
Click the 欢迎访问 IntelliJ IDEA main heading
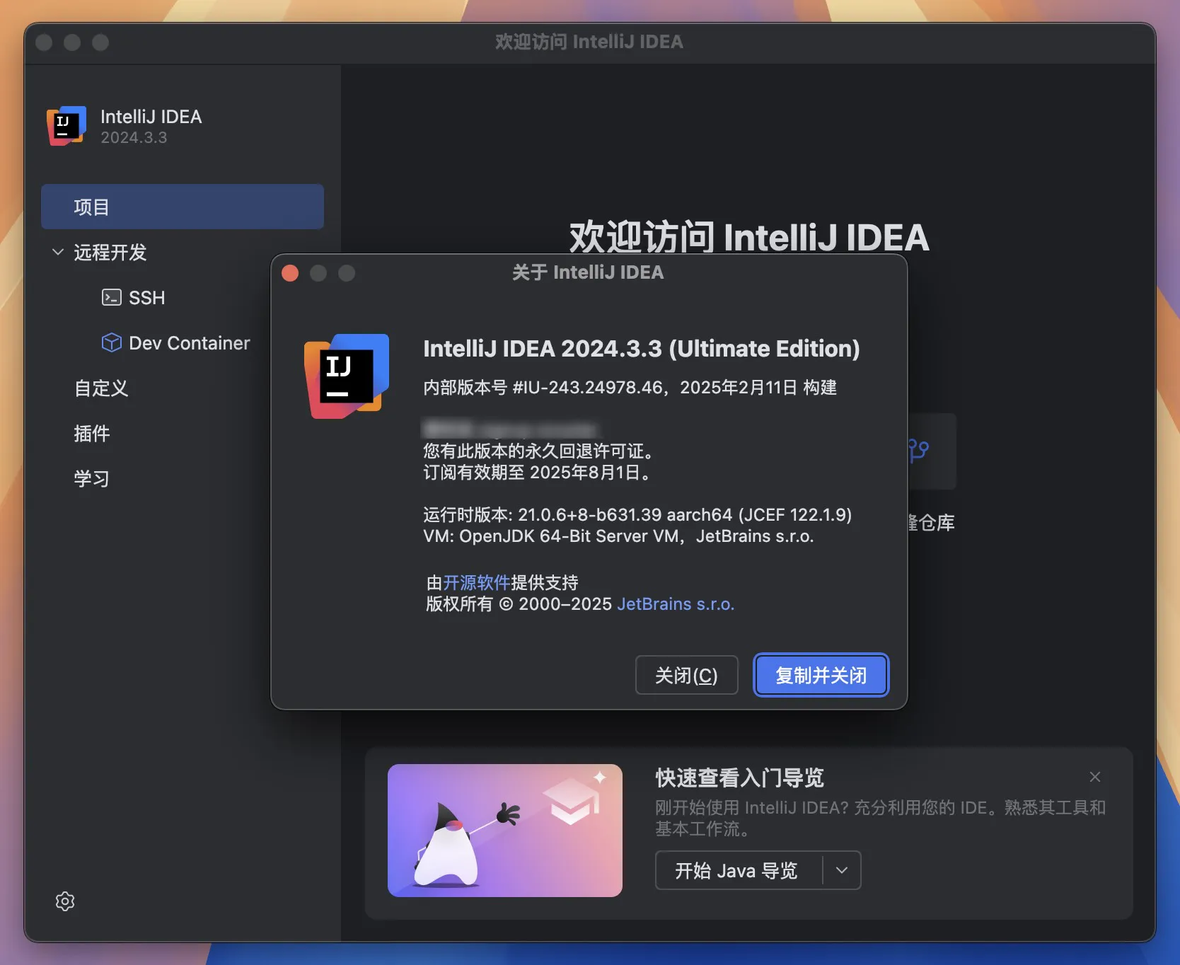click(749, 237)
